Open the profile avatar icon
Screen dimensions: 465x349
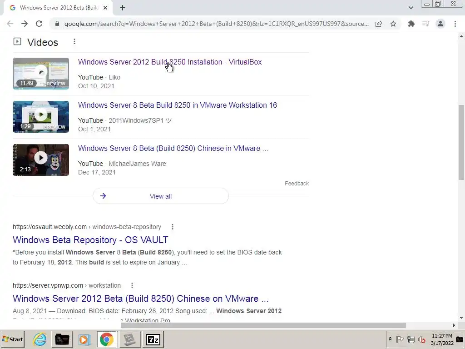[x=440, y=24]
